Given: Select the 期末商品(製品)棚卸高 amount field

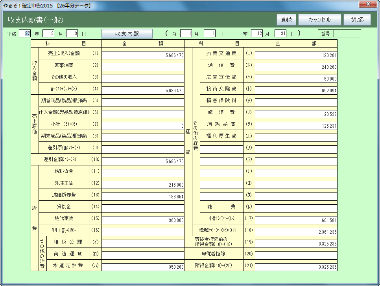Looking at the screenshot, I should click(x=143, y=137).
